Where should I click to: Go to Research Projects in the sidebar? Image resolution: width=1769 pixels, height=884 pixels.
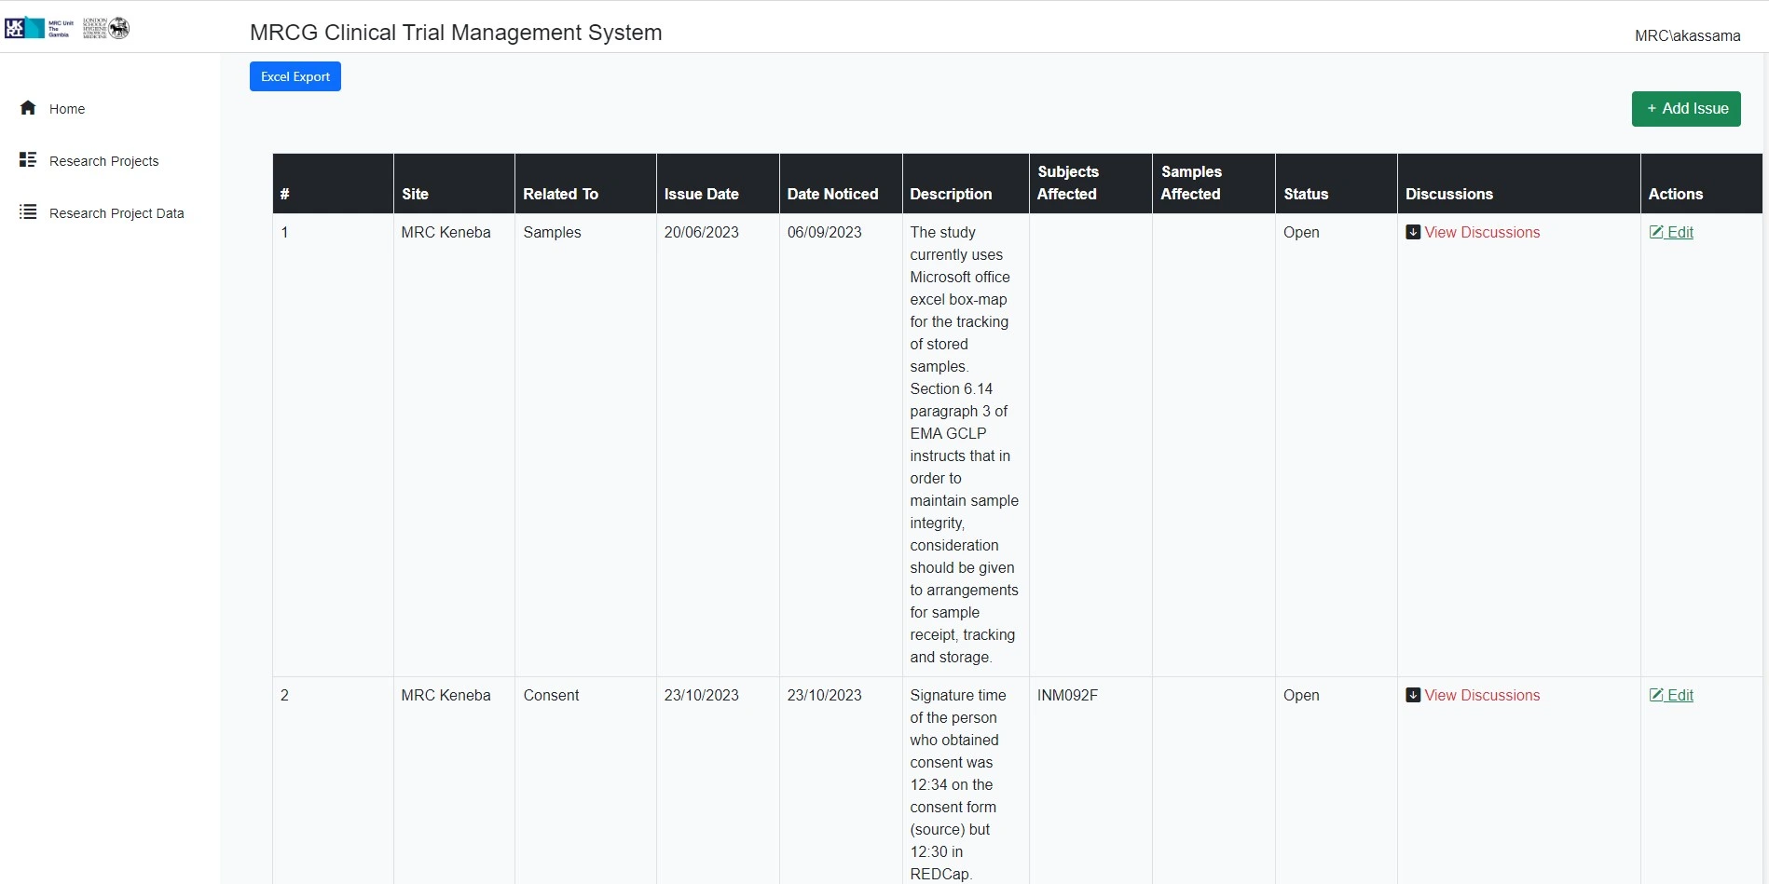tap(103, 161)
